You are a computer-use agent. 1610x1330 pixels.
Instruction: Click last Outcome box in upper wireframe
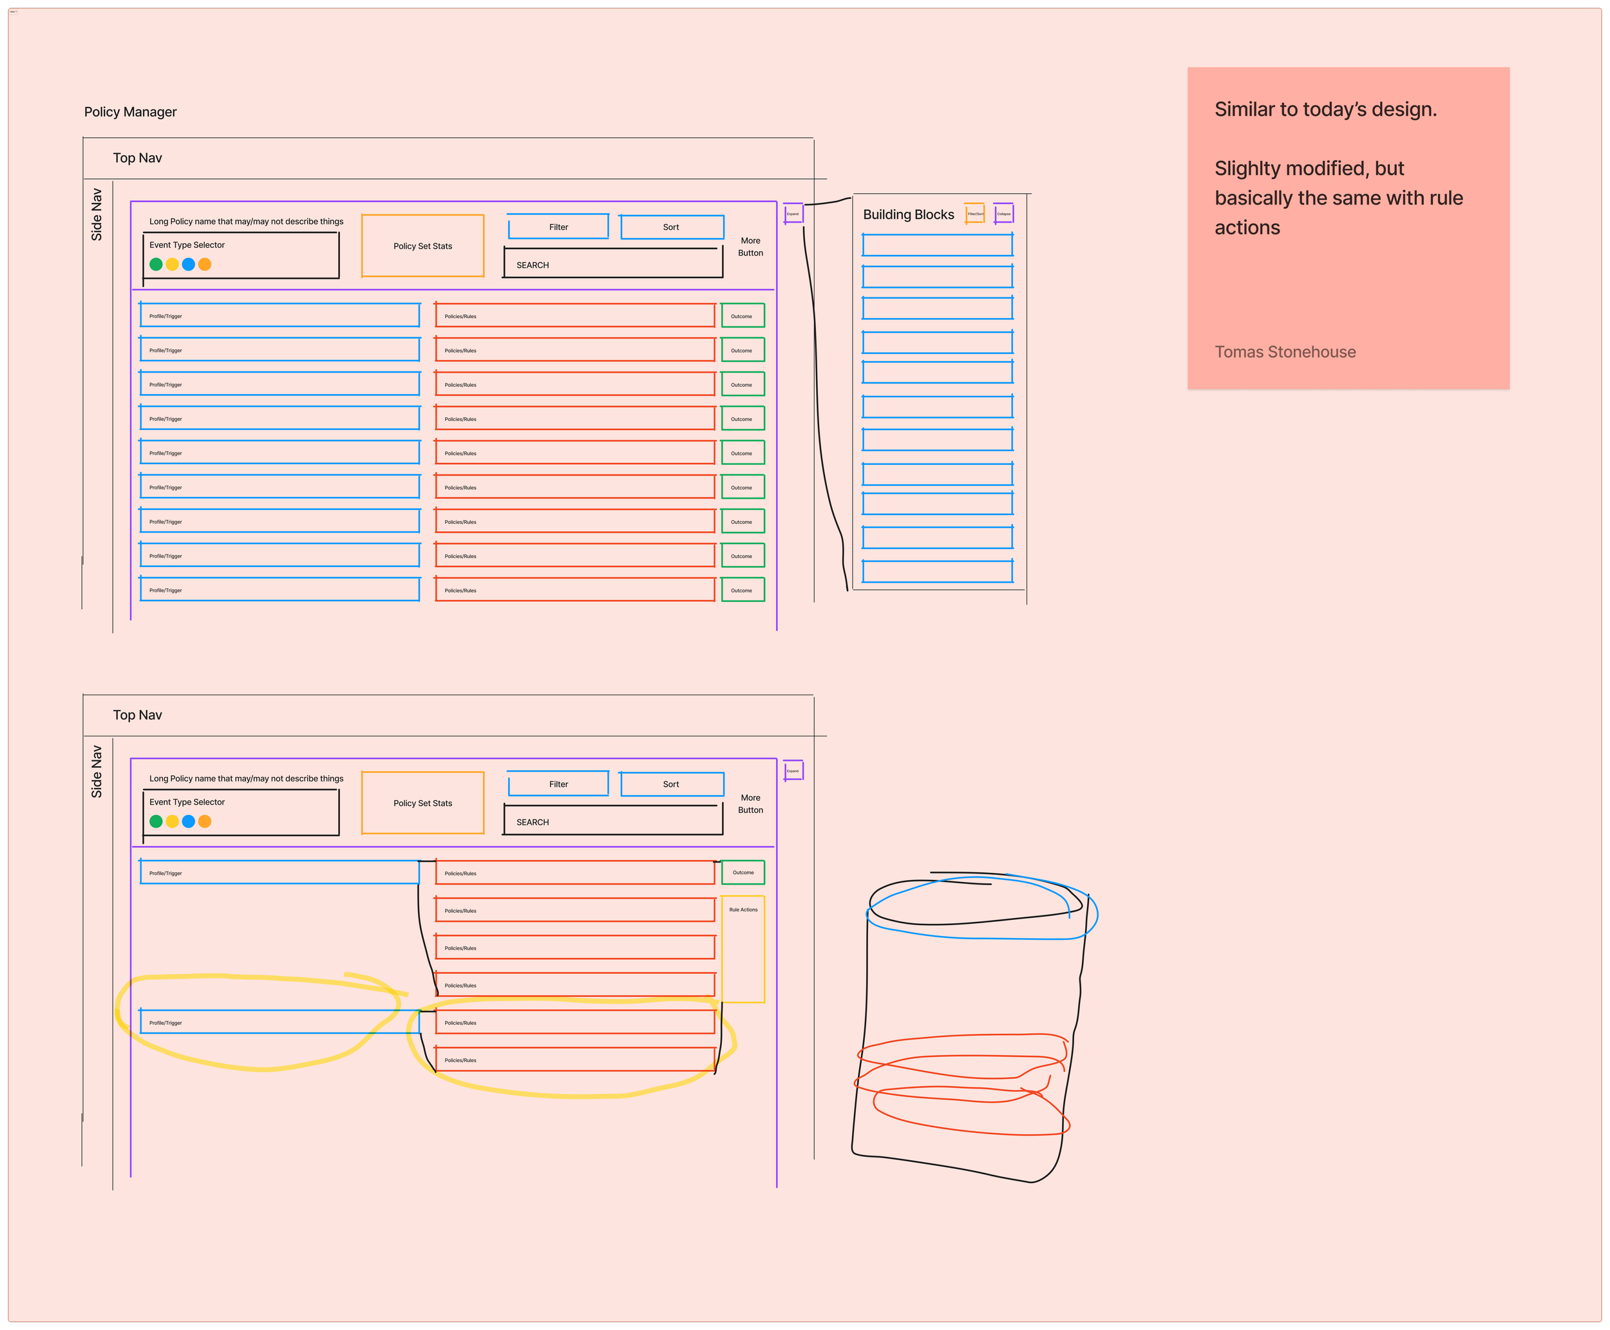point(743,590)
